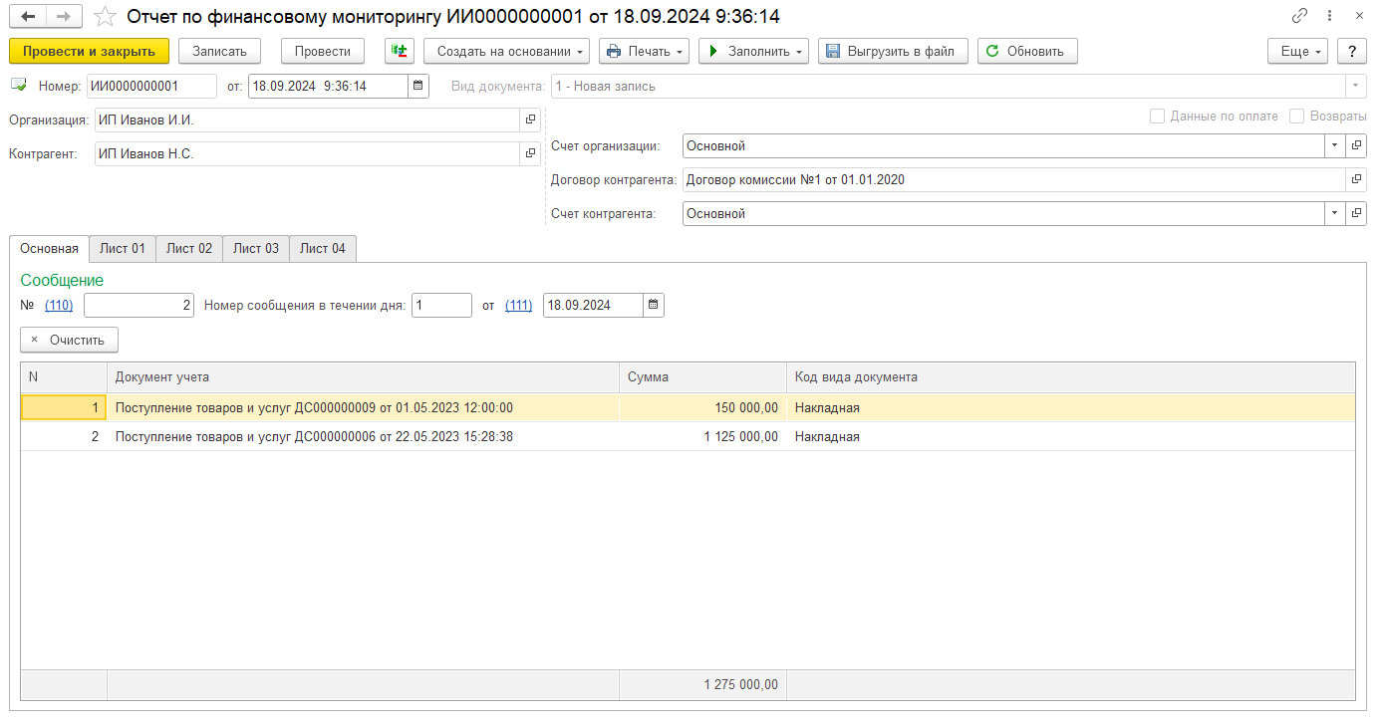Viewport: 1383px width, 720px height.
Task: Add document to favorites with star icon
Action: [105, 16]
